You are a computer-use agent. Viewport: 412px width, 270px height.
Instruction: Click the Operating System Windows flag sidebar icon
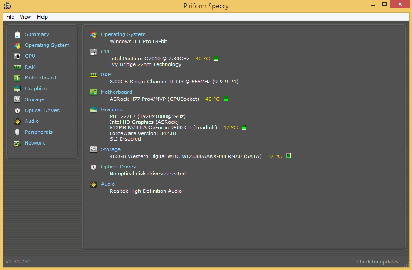coord(17,45)
